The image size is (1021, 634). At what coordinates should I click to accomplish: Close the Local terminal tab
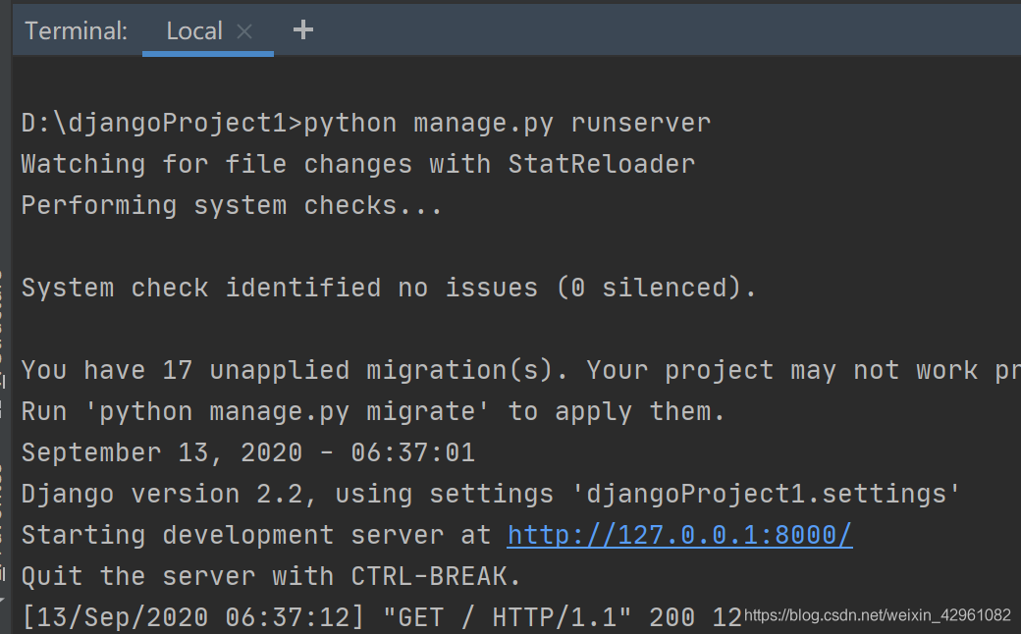(245, 30)
